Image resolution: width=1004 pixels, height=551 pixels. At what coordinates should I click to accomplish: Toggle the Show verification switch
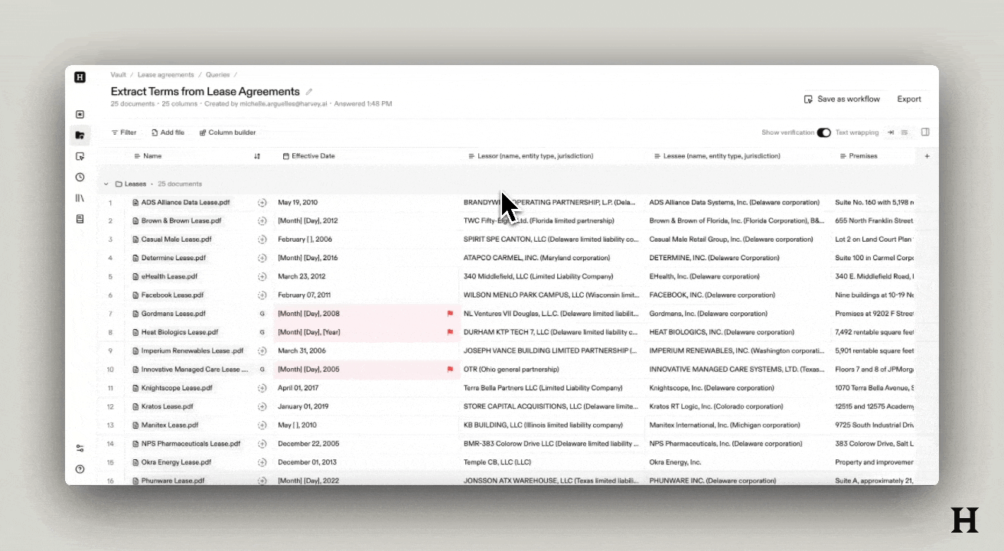click(x=823, y=132)
